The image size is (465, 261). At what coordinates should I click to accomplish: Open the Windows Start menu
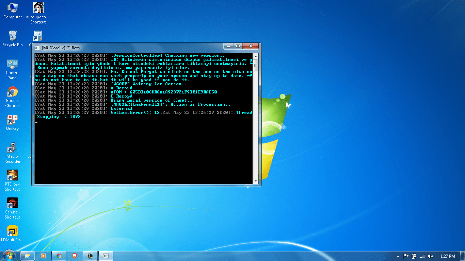point(9,256)
